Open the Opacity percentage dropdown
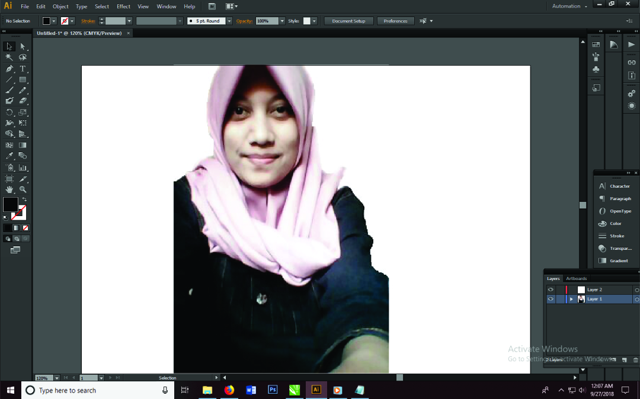This screenshot has height=399, width=640. (x=283, y=21)
